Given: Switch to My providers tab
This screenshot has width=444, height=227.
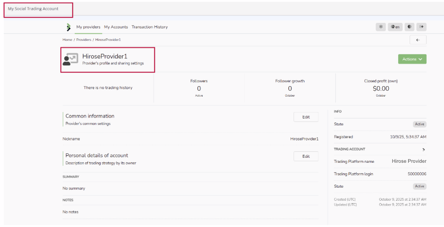Looking at the screenshot, I should pos(88,27).
